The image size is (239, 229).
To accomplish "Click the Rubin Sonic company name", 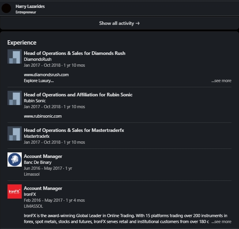I will tap(35, 101).
